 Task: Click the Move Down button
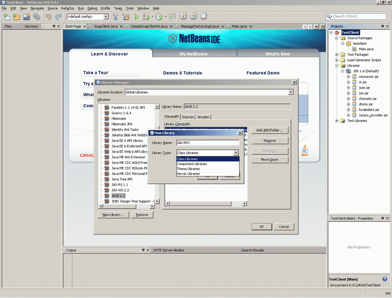(270, 160)
